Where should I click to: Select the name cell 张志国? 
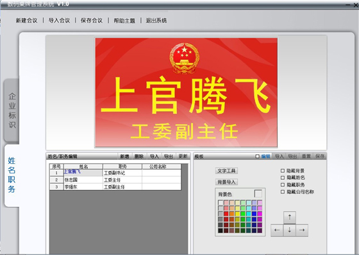(83, 180)
